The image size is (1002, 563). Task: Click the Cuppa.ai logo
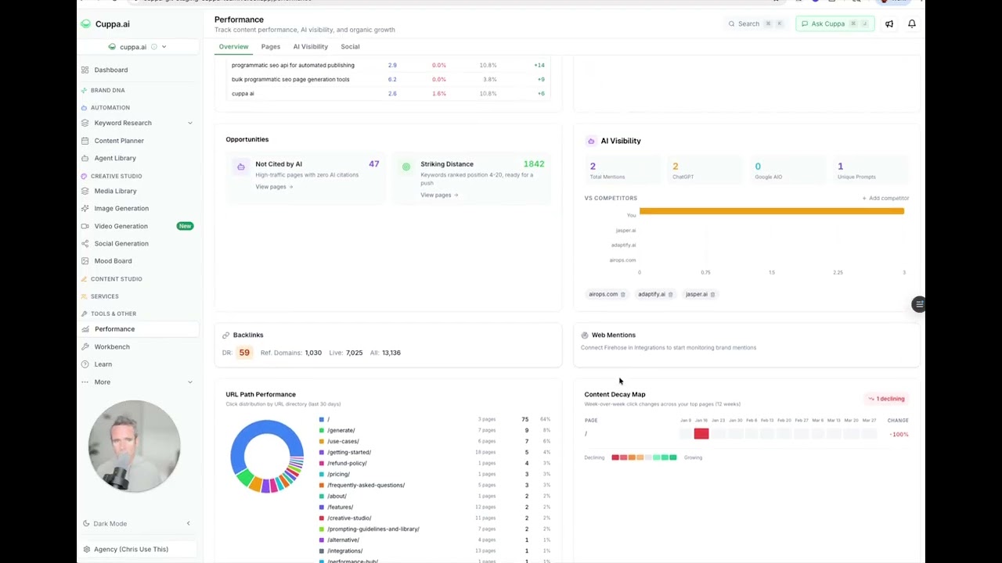(85, 24)
